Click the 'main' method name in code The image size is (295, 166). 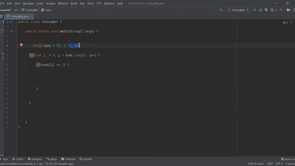point(64,31)
